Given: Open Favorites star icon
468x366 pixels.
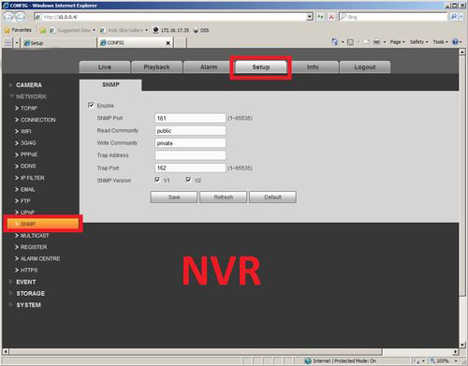Looking at the screenshot, I should coord(7,30).
